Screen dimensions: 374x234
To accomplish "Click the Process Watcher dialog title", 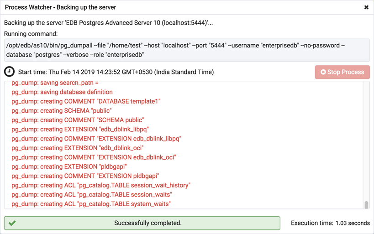I will 60,8.
